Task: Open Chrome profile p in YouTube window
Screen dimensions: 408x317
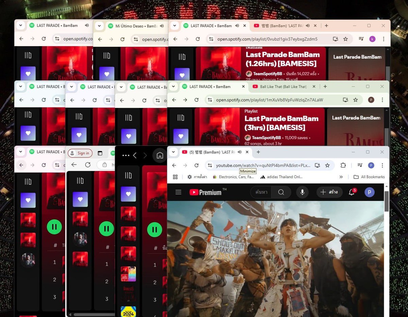Action: [371, 165]
